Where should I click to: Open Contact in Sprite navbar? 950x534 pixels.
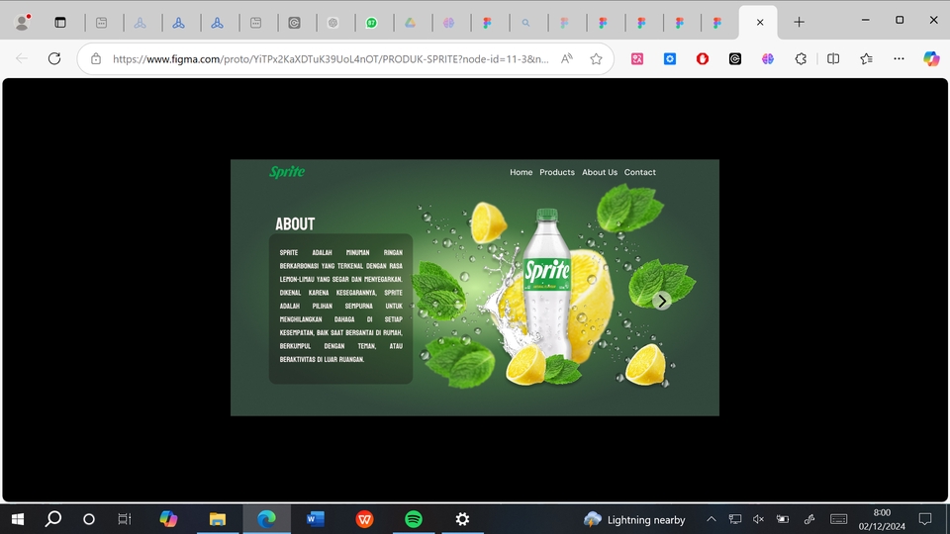click(x=640, y=172)
